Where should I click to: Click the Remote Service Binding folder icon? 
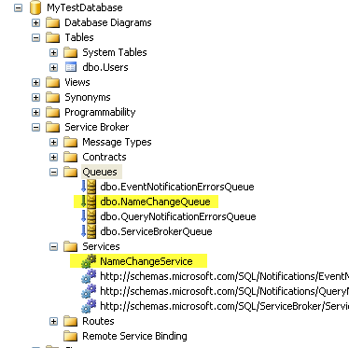71,336
